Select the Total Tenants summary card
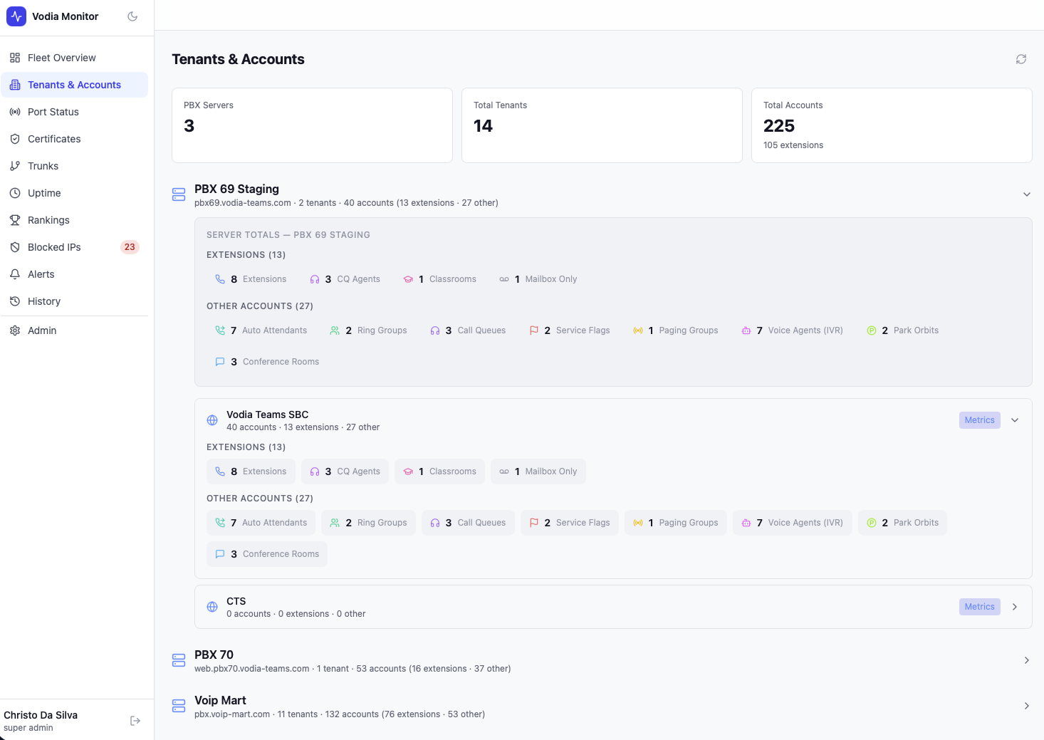 [x=602, y=125]
